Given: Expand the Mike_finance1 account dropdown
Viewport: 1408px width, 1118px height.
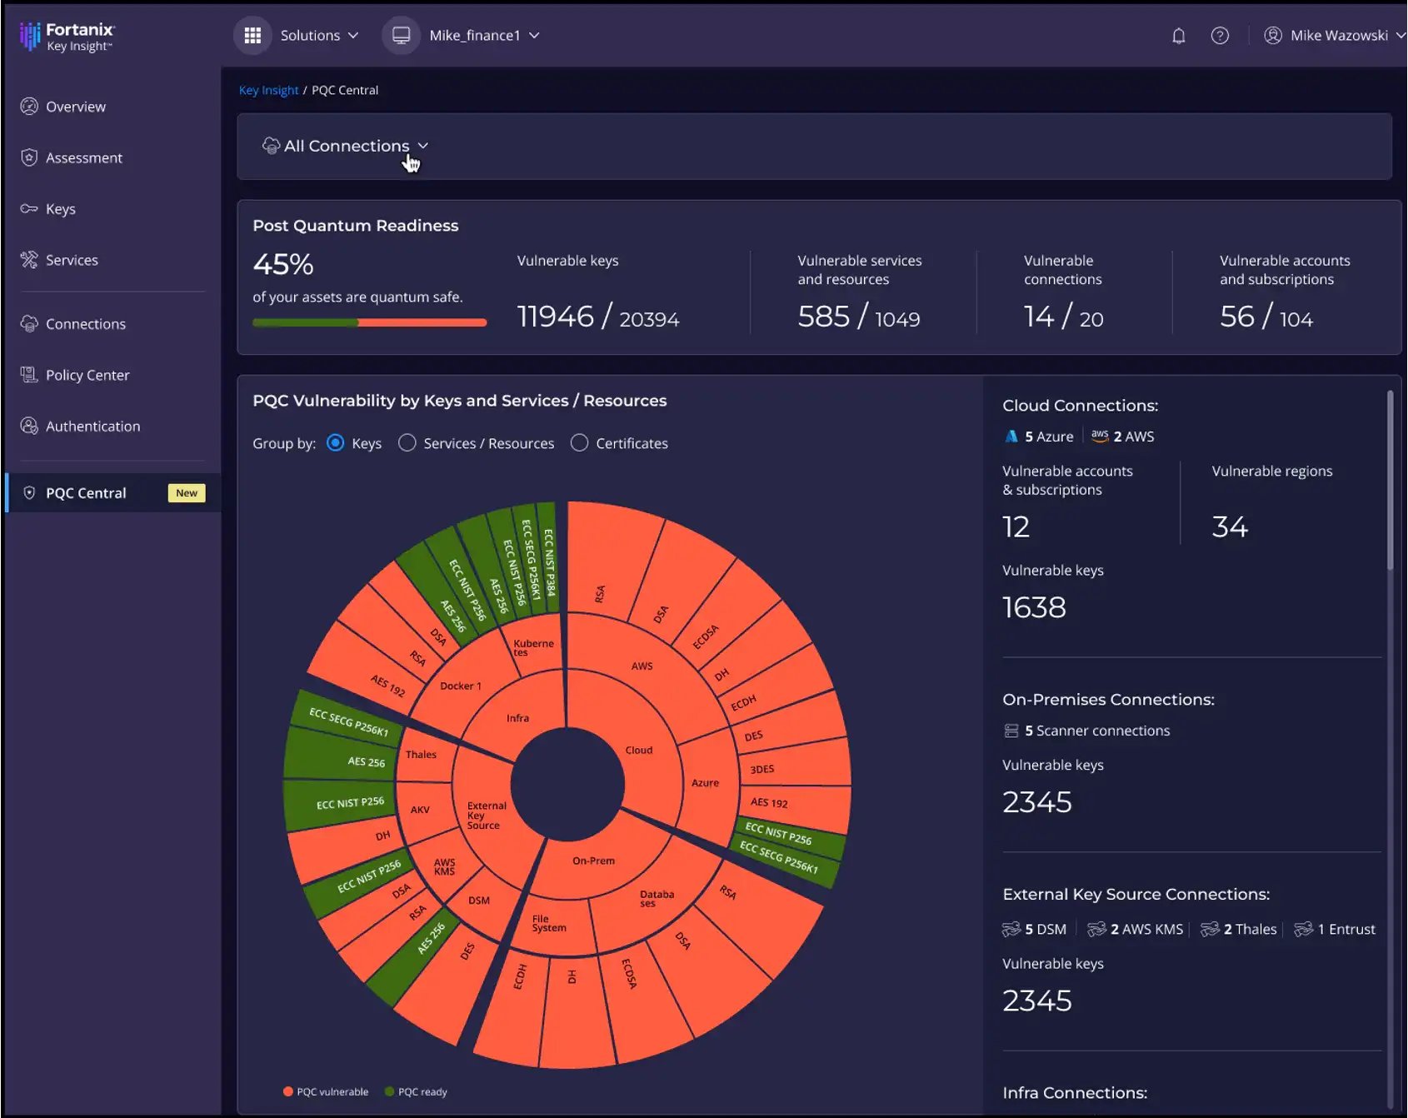Looking at the screenshot, I should point(484,36).
